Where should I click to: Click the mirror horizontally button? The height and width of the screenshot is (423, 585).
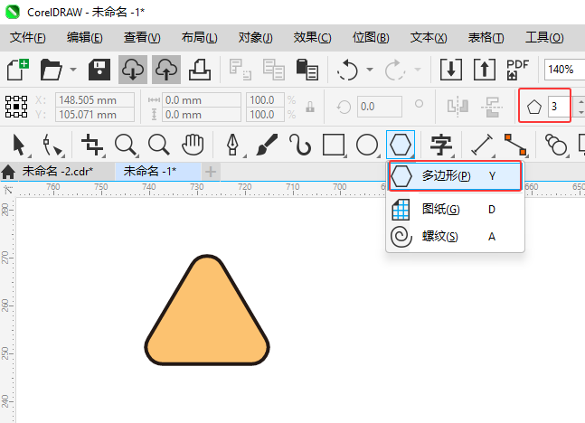458,107
